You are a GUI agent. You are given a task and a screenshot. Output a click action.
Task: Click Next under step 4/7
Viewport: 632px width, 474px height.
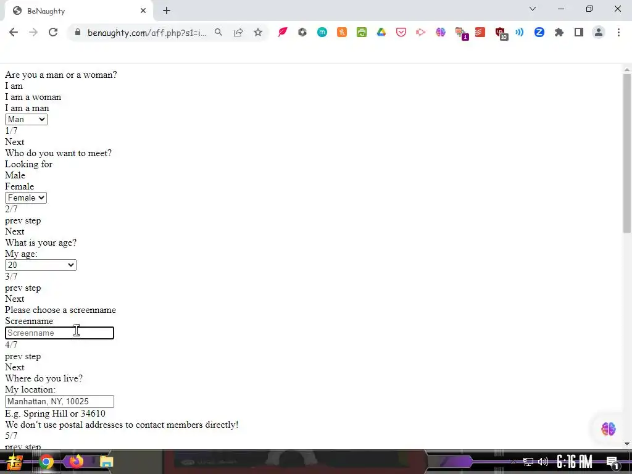tap(15, 367)
